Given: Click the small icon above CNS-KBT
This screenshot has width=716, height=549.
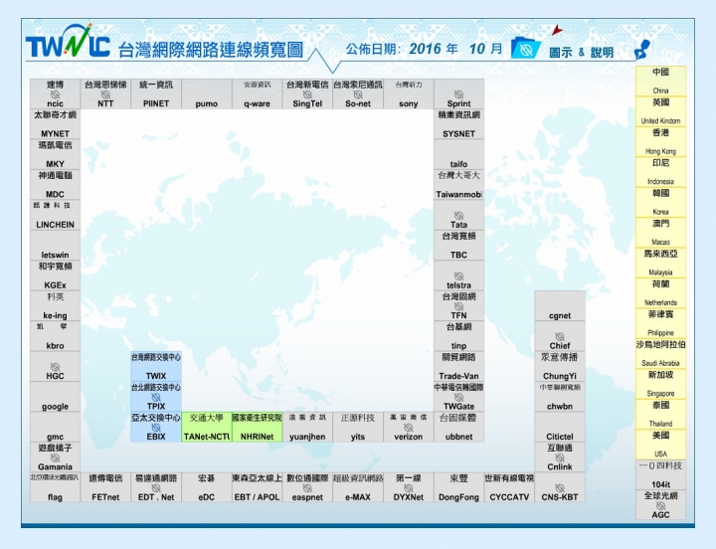Looking at the screenshot, I should 560,488.
